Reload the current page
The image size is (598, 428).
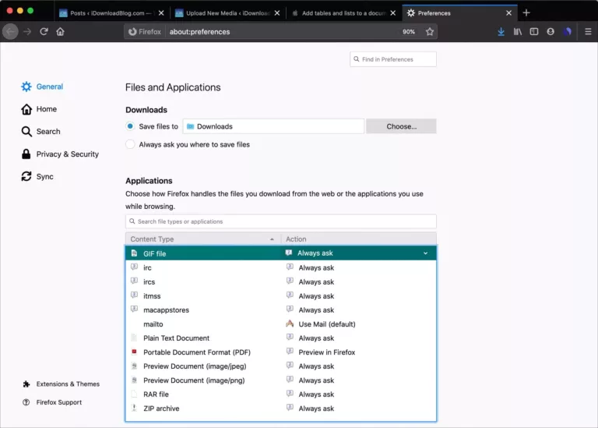[44, 32]
